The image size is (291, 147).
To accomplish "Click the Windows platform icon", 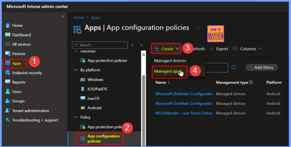I will click(83, 80).
